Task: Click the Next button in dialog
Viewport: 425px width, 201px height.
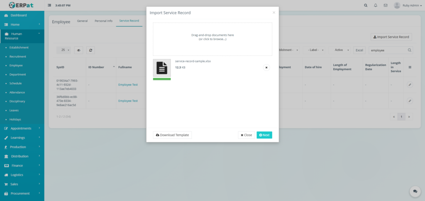Action: (x=264, y=135)
